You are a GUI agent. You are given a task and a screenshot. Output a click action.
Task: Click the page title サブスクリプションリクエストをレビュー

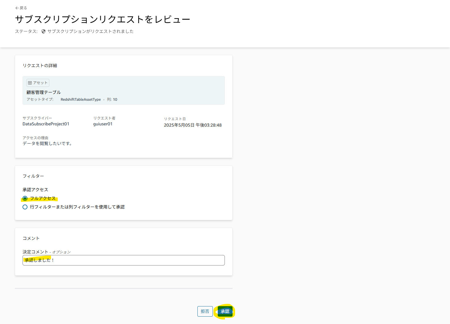tap(103, 19)
